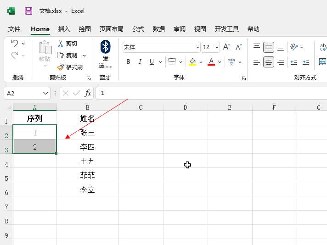Image resolution: width=327 pixels, height=245 pixels.
Task: Switch to the 视图 tab
Action: 200,29
